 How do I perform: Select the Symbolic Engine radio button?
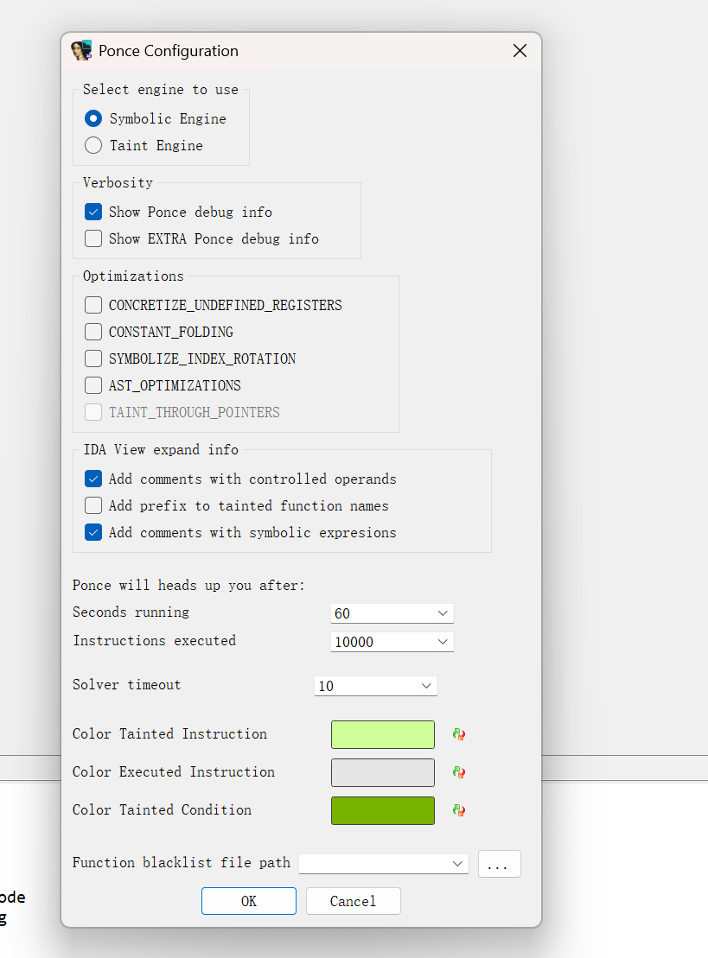coord(93,118)
